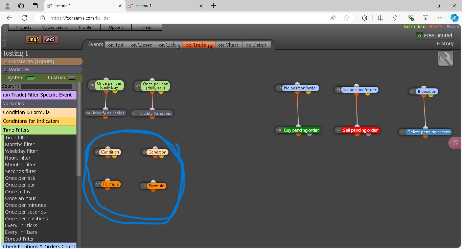Select the If position block
The height and width of the screenshot is (249, 462).
tap(427, 91)
